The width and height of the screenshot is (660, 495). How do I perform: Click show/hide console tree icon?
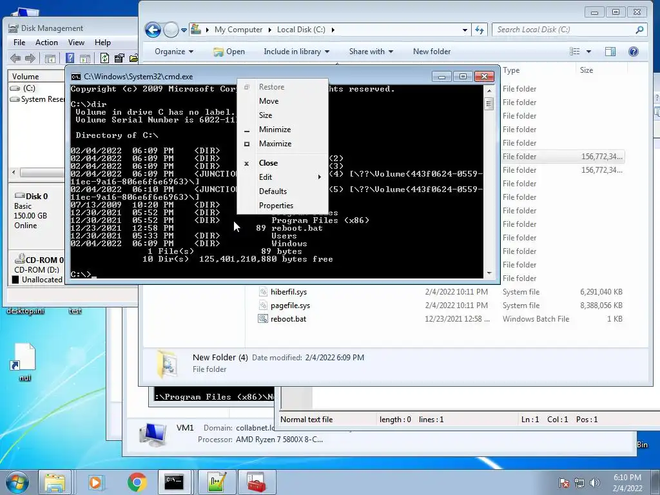coord(50,59)
